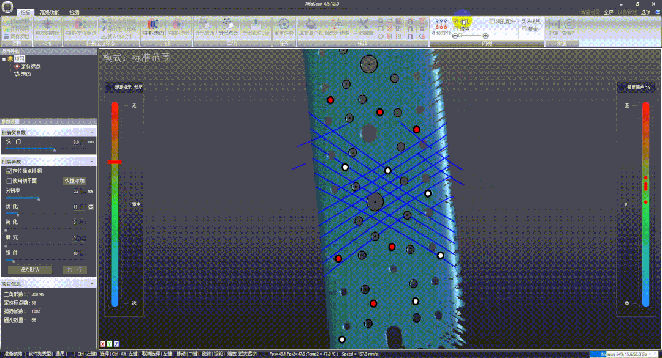This screenshot has height=358, width=662.
Task: Open the 检测 ribbon tab
Action: click(x=74, y=12)
